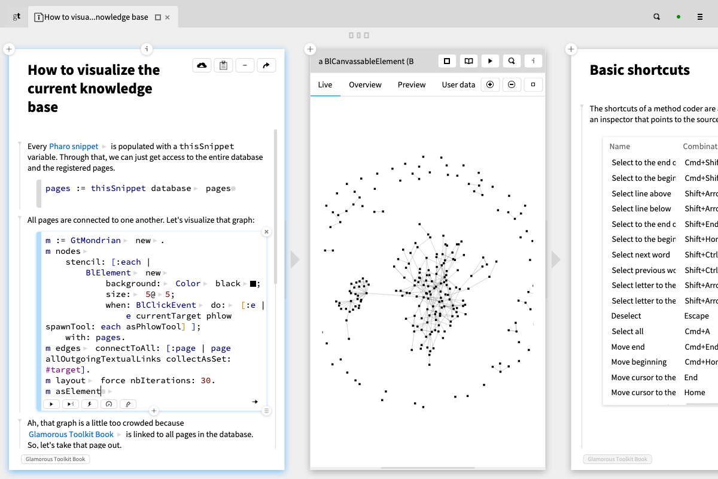Expand the Glamorous Toolkit Book link preview
Viewport: 718px width, 479px height.
tap(119, 434)
